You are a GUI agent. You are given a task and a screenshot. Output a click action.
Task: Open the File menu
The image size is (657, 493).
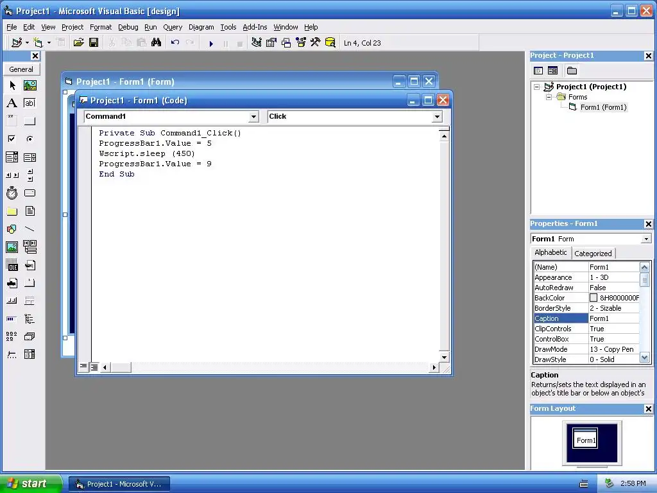point(12,27)
